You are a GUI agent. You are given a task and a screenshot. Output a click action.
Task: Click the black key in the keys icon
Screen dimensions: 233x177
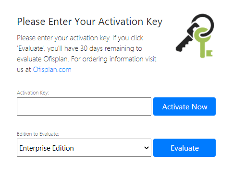click(x=187, y=38)
